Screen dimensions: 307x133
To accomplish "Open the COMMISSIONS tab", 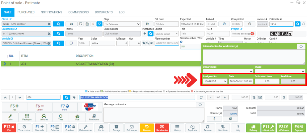I will click(78, 12).
